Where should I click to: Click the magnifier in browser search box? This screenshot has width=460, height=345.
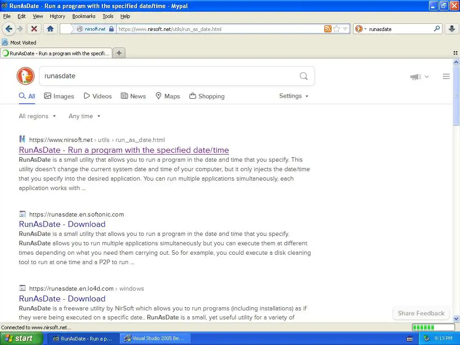pos(437,28)
